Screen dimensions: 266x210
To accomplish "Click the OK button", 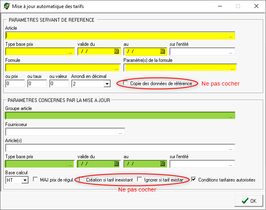I will [249, 201].
